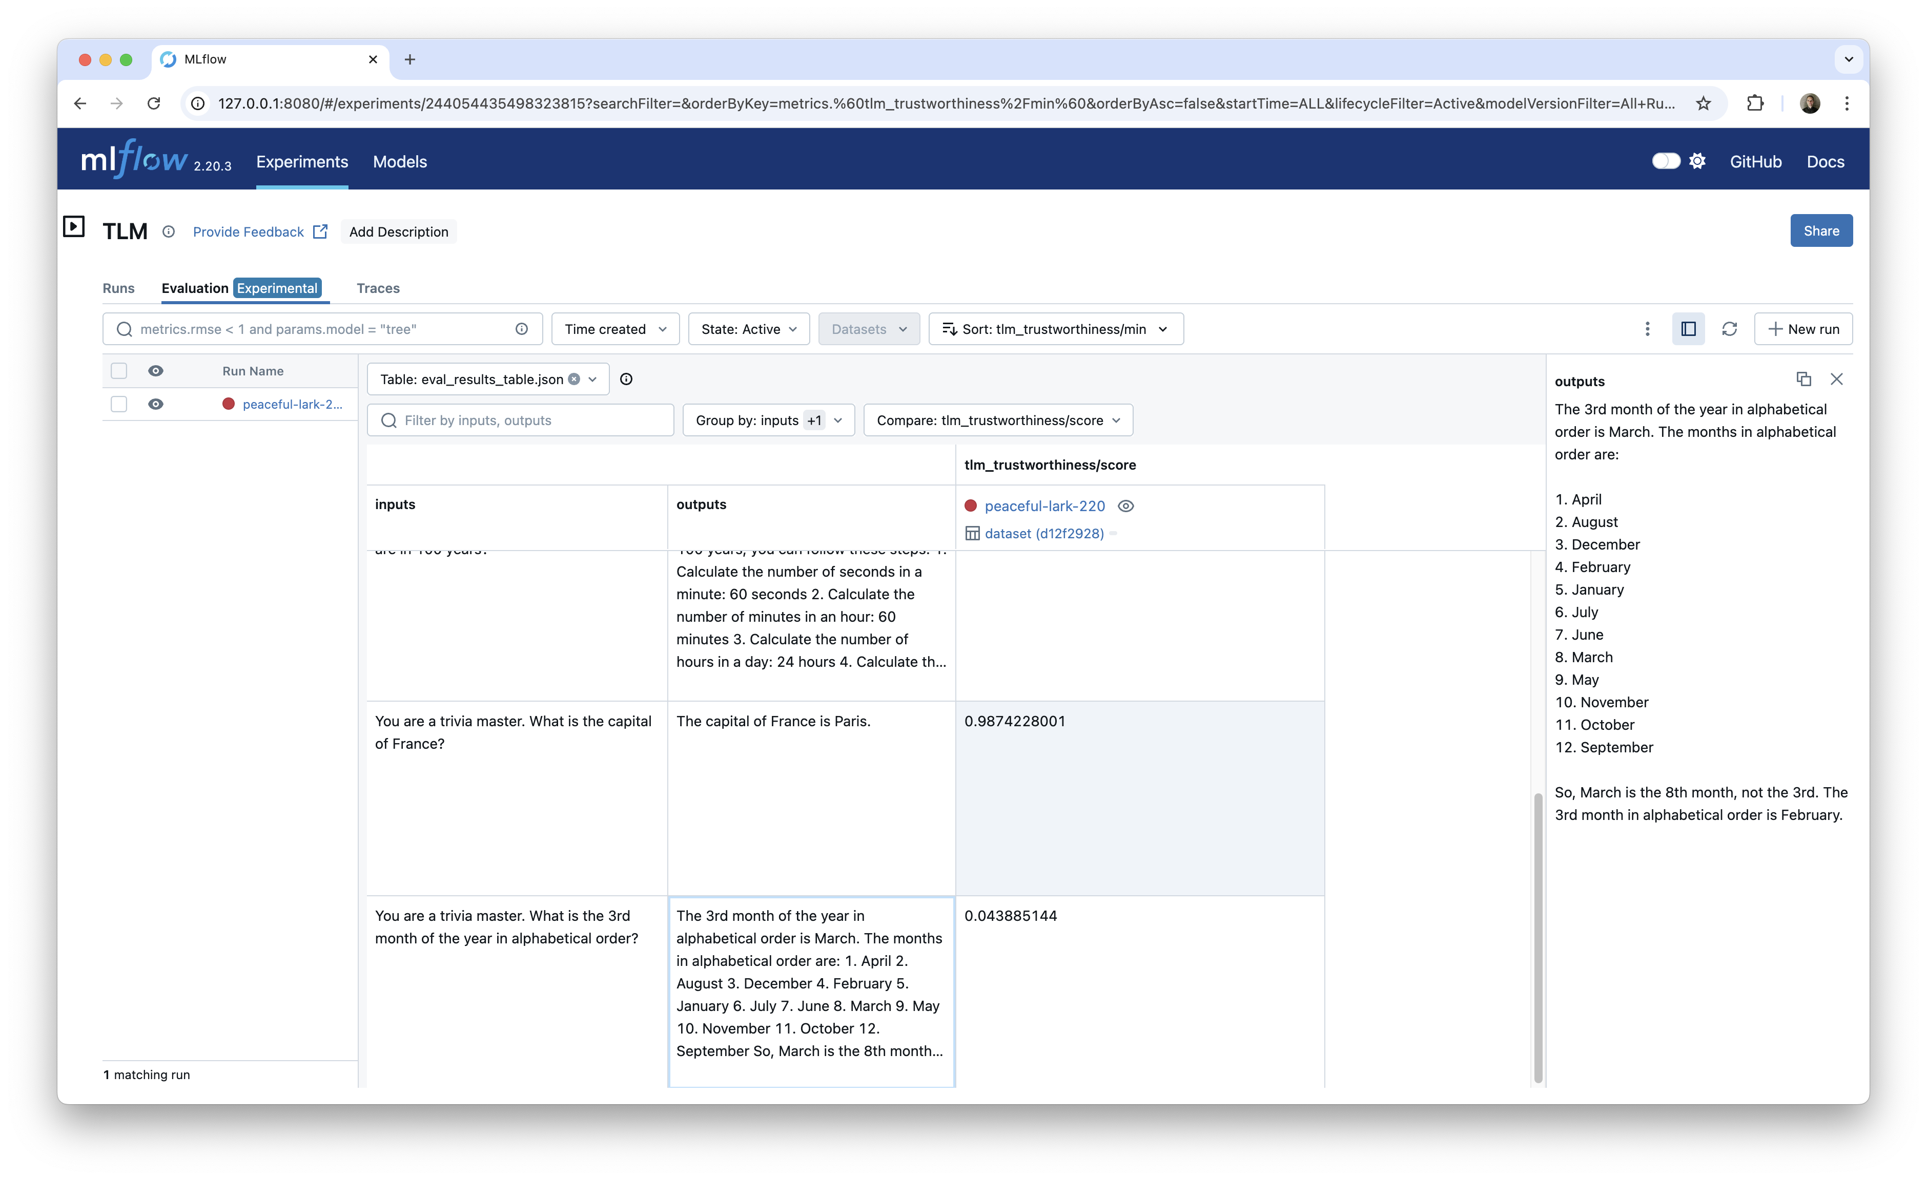Screen dimensions: 1927x1180
Task: Switch to the Traces tab
Action: [378, 288]
